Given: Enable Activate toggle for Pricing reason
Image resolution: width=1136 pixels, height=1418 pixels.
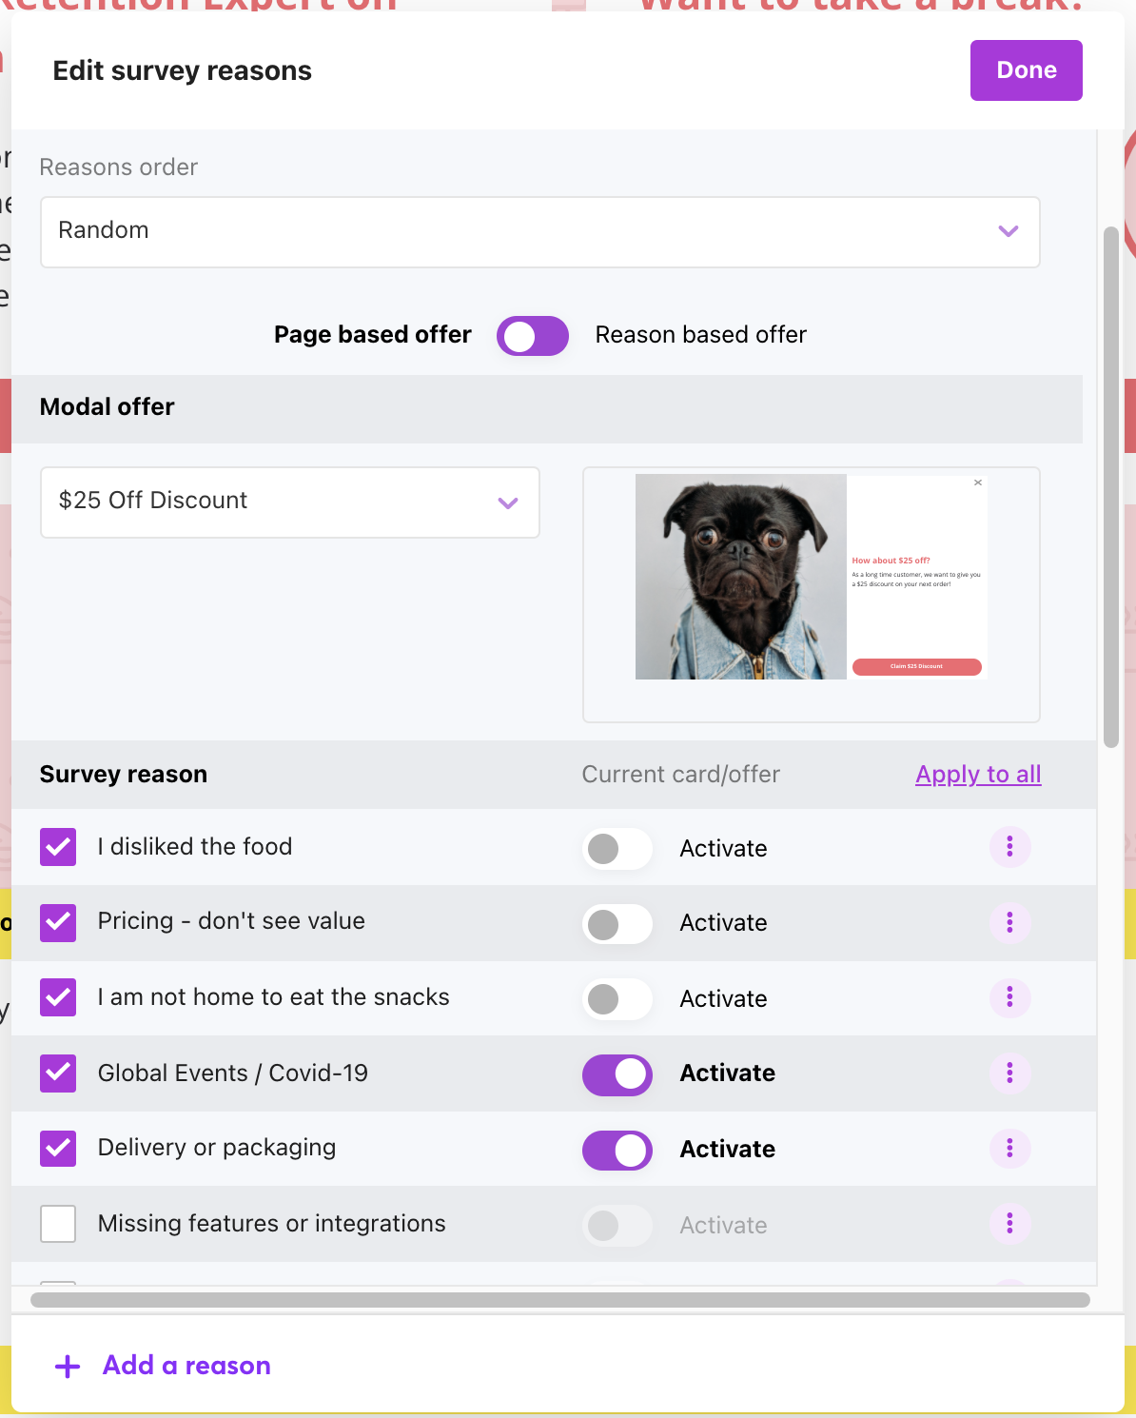Looking at the screenshot, I should 617,923.
